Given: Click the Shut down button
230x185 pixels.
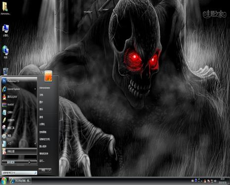Looking at the screenshot, I should (43, 170).
